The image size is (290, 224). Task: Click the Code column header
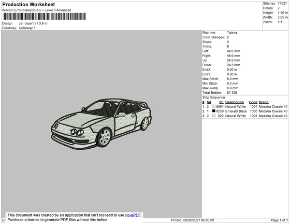coord(253,102)
